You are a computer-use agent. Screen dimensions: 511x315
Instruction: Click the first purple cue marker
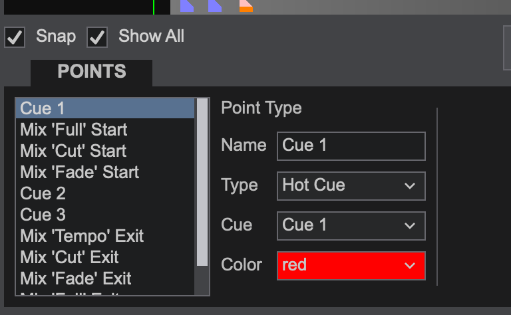point(187,6)
